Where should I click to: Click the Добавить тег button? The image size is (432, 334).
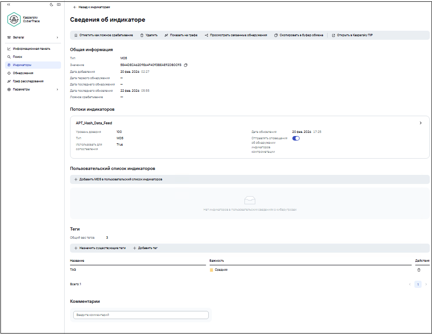click(145, 248)
